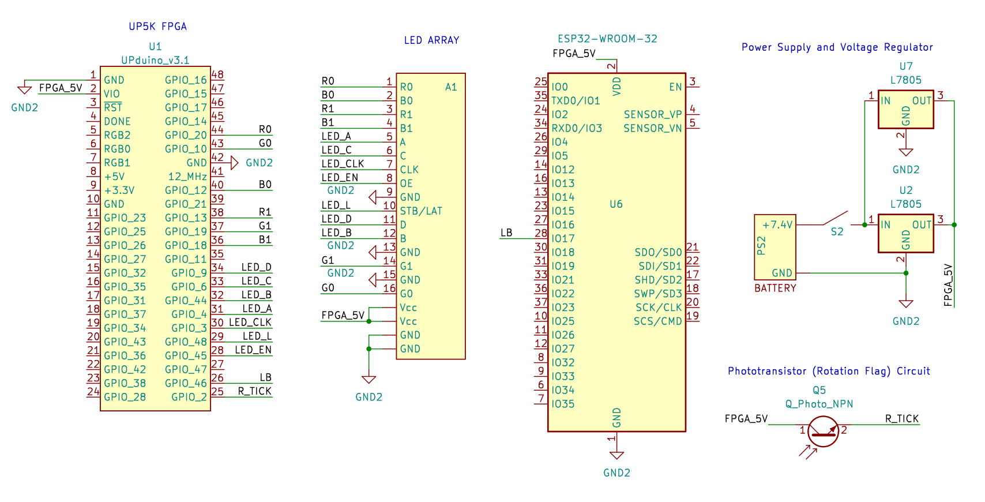Select the 'GPIO_28' pin label
Viewport: 985px width, 502px height.
click(125, 397)
